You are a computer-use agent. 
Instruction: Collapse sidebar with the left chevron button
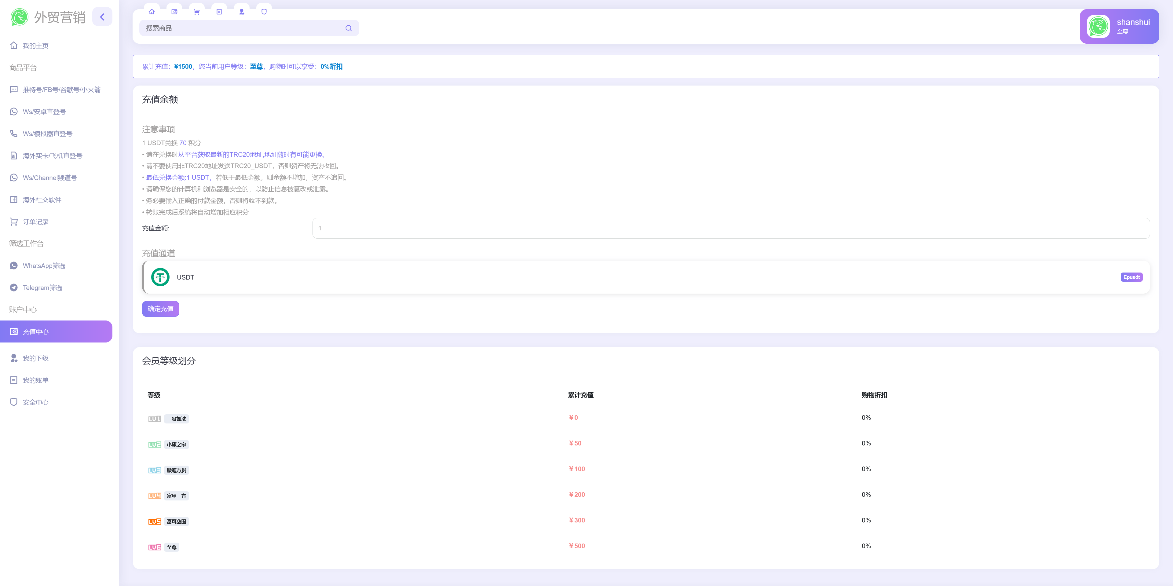tap(102, 17)
